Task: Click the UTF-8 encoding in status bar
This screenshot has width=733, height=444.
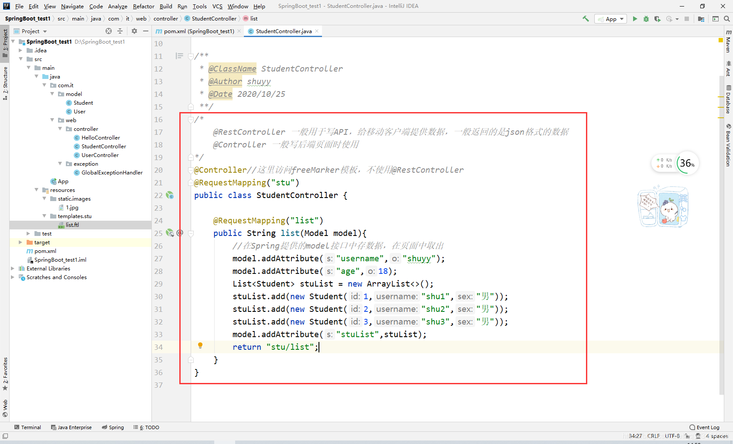Action: [672, 436]
